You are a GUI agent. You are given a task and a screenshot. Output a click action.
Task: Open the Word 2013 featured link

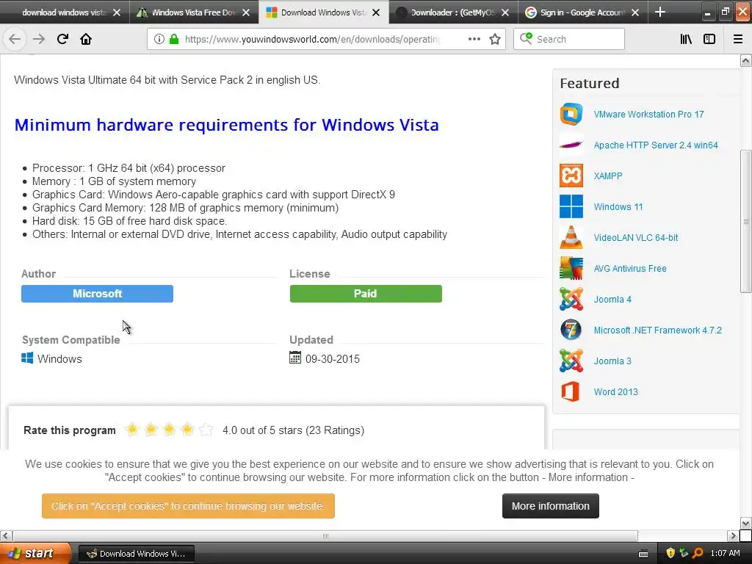(x=616, y=392)
